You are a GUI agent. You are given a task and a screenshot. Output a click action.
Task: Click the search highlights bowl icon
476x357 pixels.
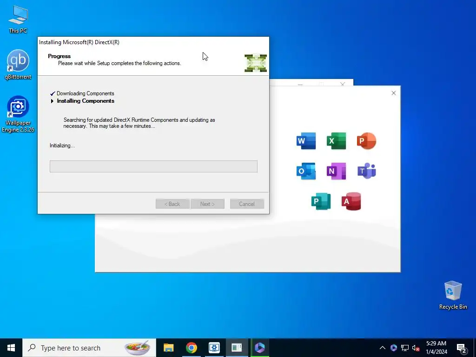137,348
